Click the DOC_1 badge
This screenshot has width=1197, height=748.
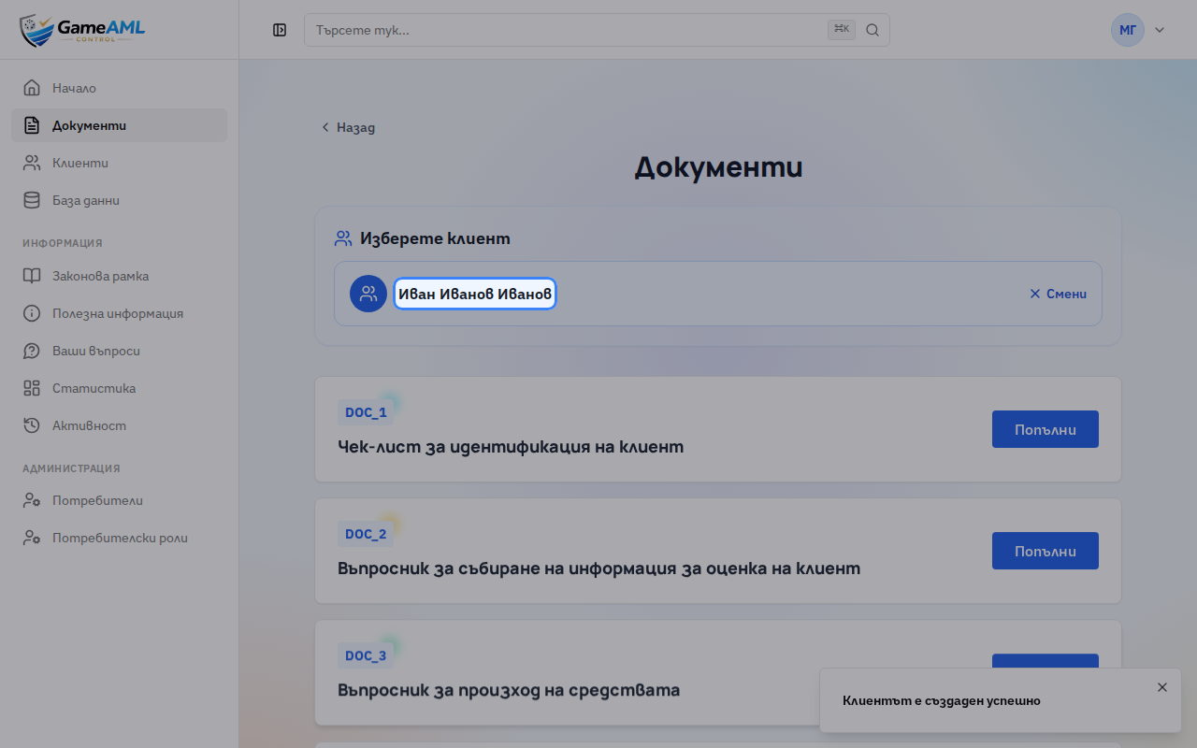tap(366, 412)
